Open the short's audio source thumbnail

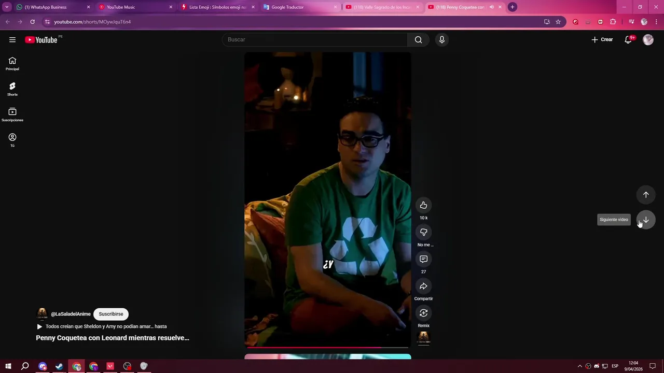point(423,338)
